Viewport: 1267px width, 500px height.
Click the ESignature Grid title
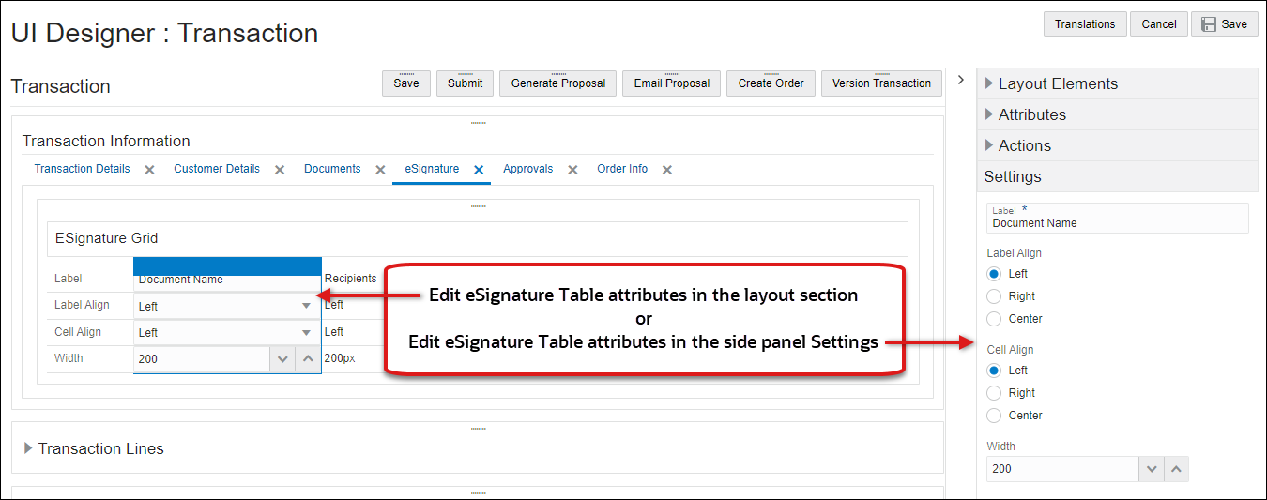[106, 238]
